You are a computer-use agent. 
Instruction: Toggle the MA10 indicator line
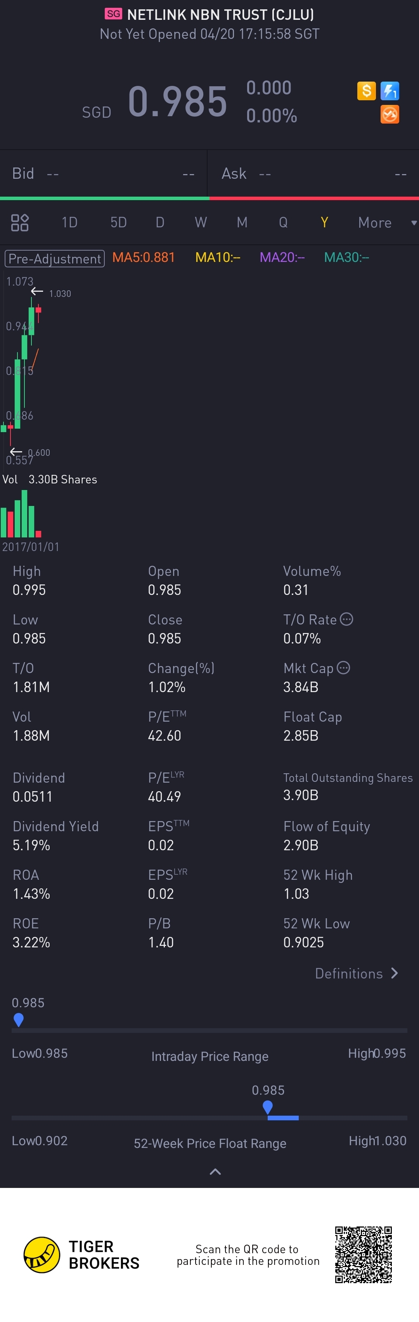click(218, 257)
